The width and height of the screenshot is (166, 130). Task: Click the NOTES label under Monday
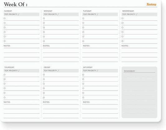[x=46, y=46]
